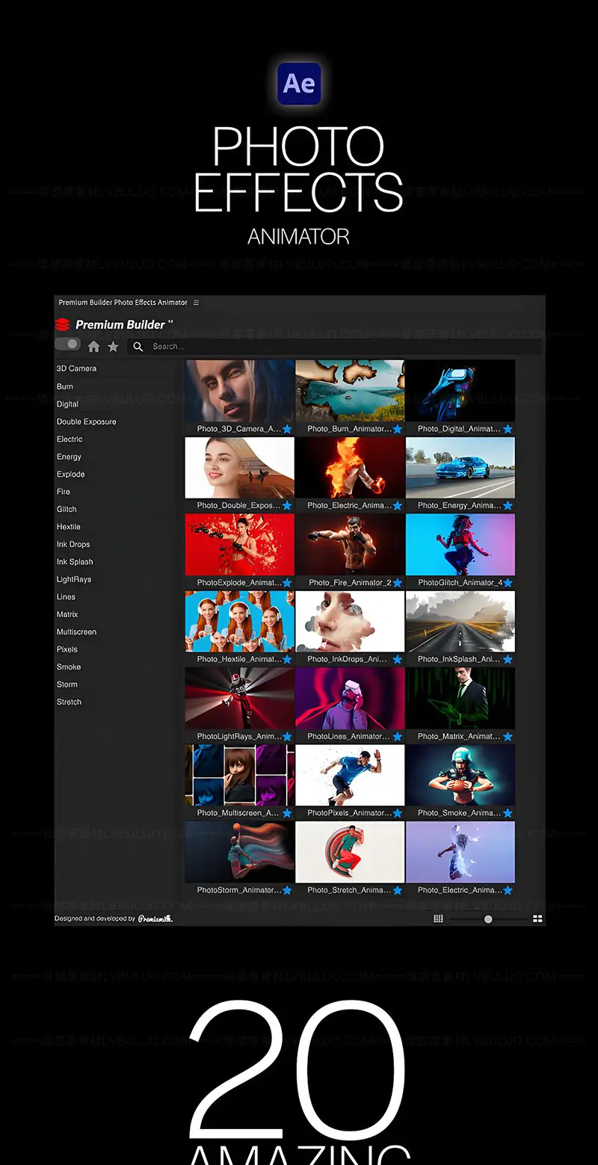Viewport: 598px width, 1165px height.
Task: Favorite the Photo_3D_Camera_A... star
Action: pyautogui.click(x=287, y=430)
